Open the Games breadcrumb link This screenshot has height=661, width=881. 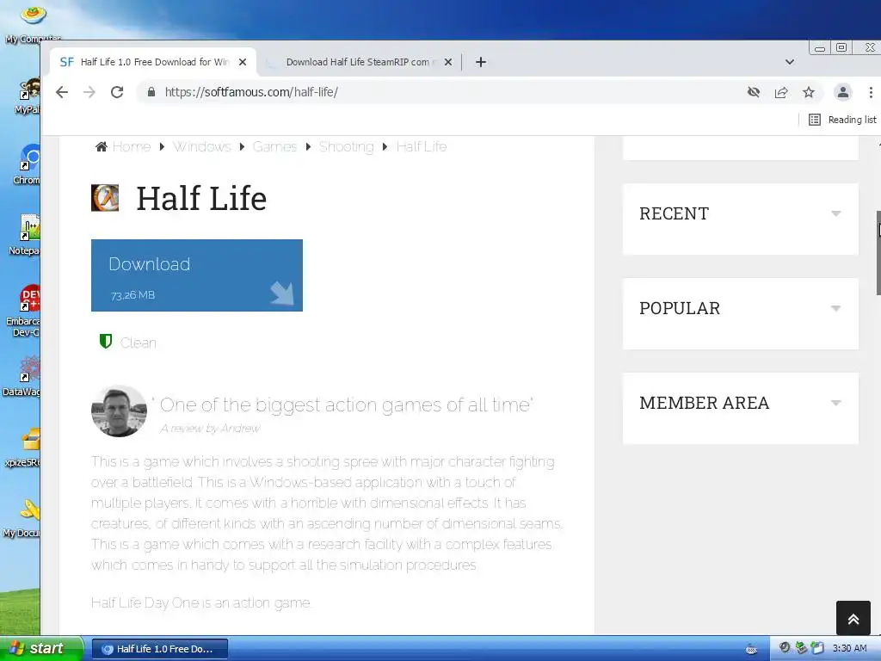click(x=274, y=146)
